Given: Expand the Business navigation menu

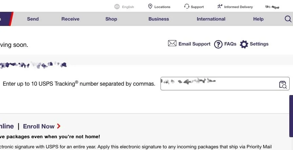Looking at the screenshot, I should [159, 19].
